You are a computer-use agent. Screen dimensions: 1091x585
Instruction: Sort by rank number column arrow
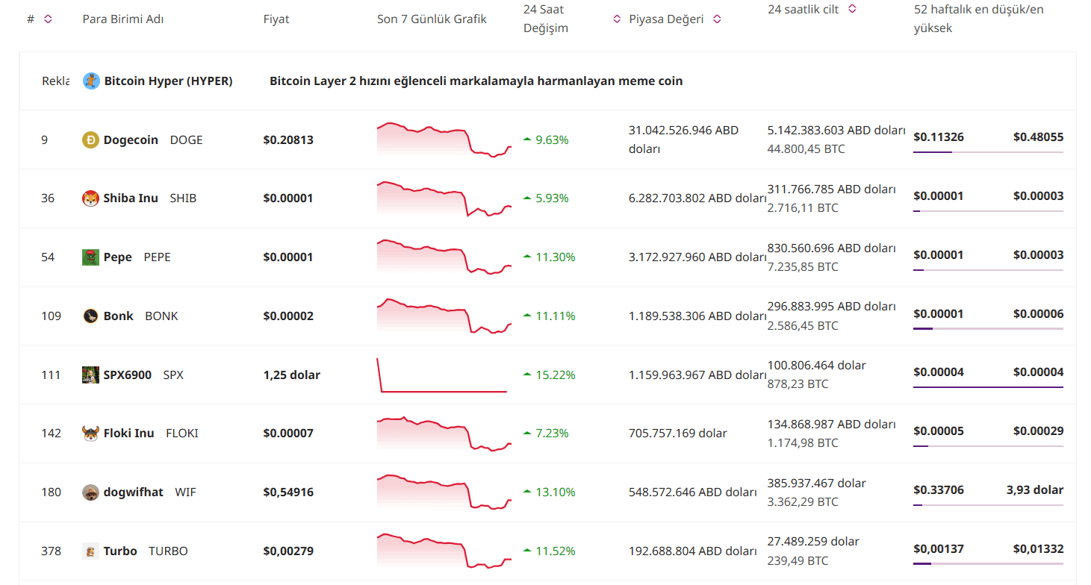click(x=48, y=19)
